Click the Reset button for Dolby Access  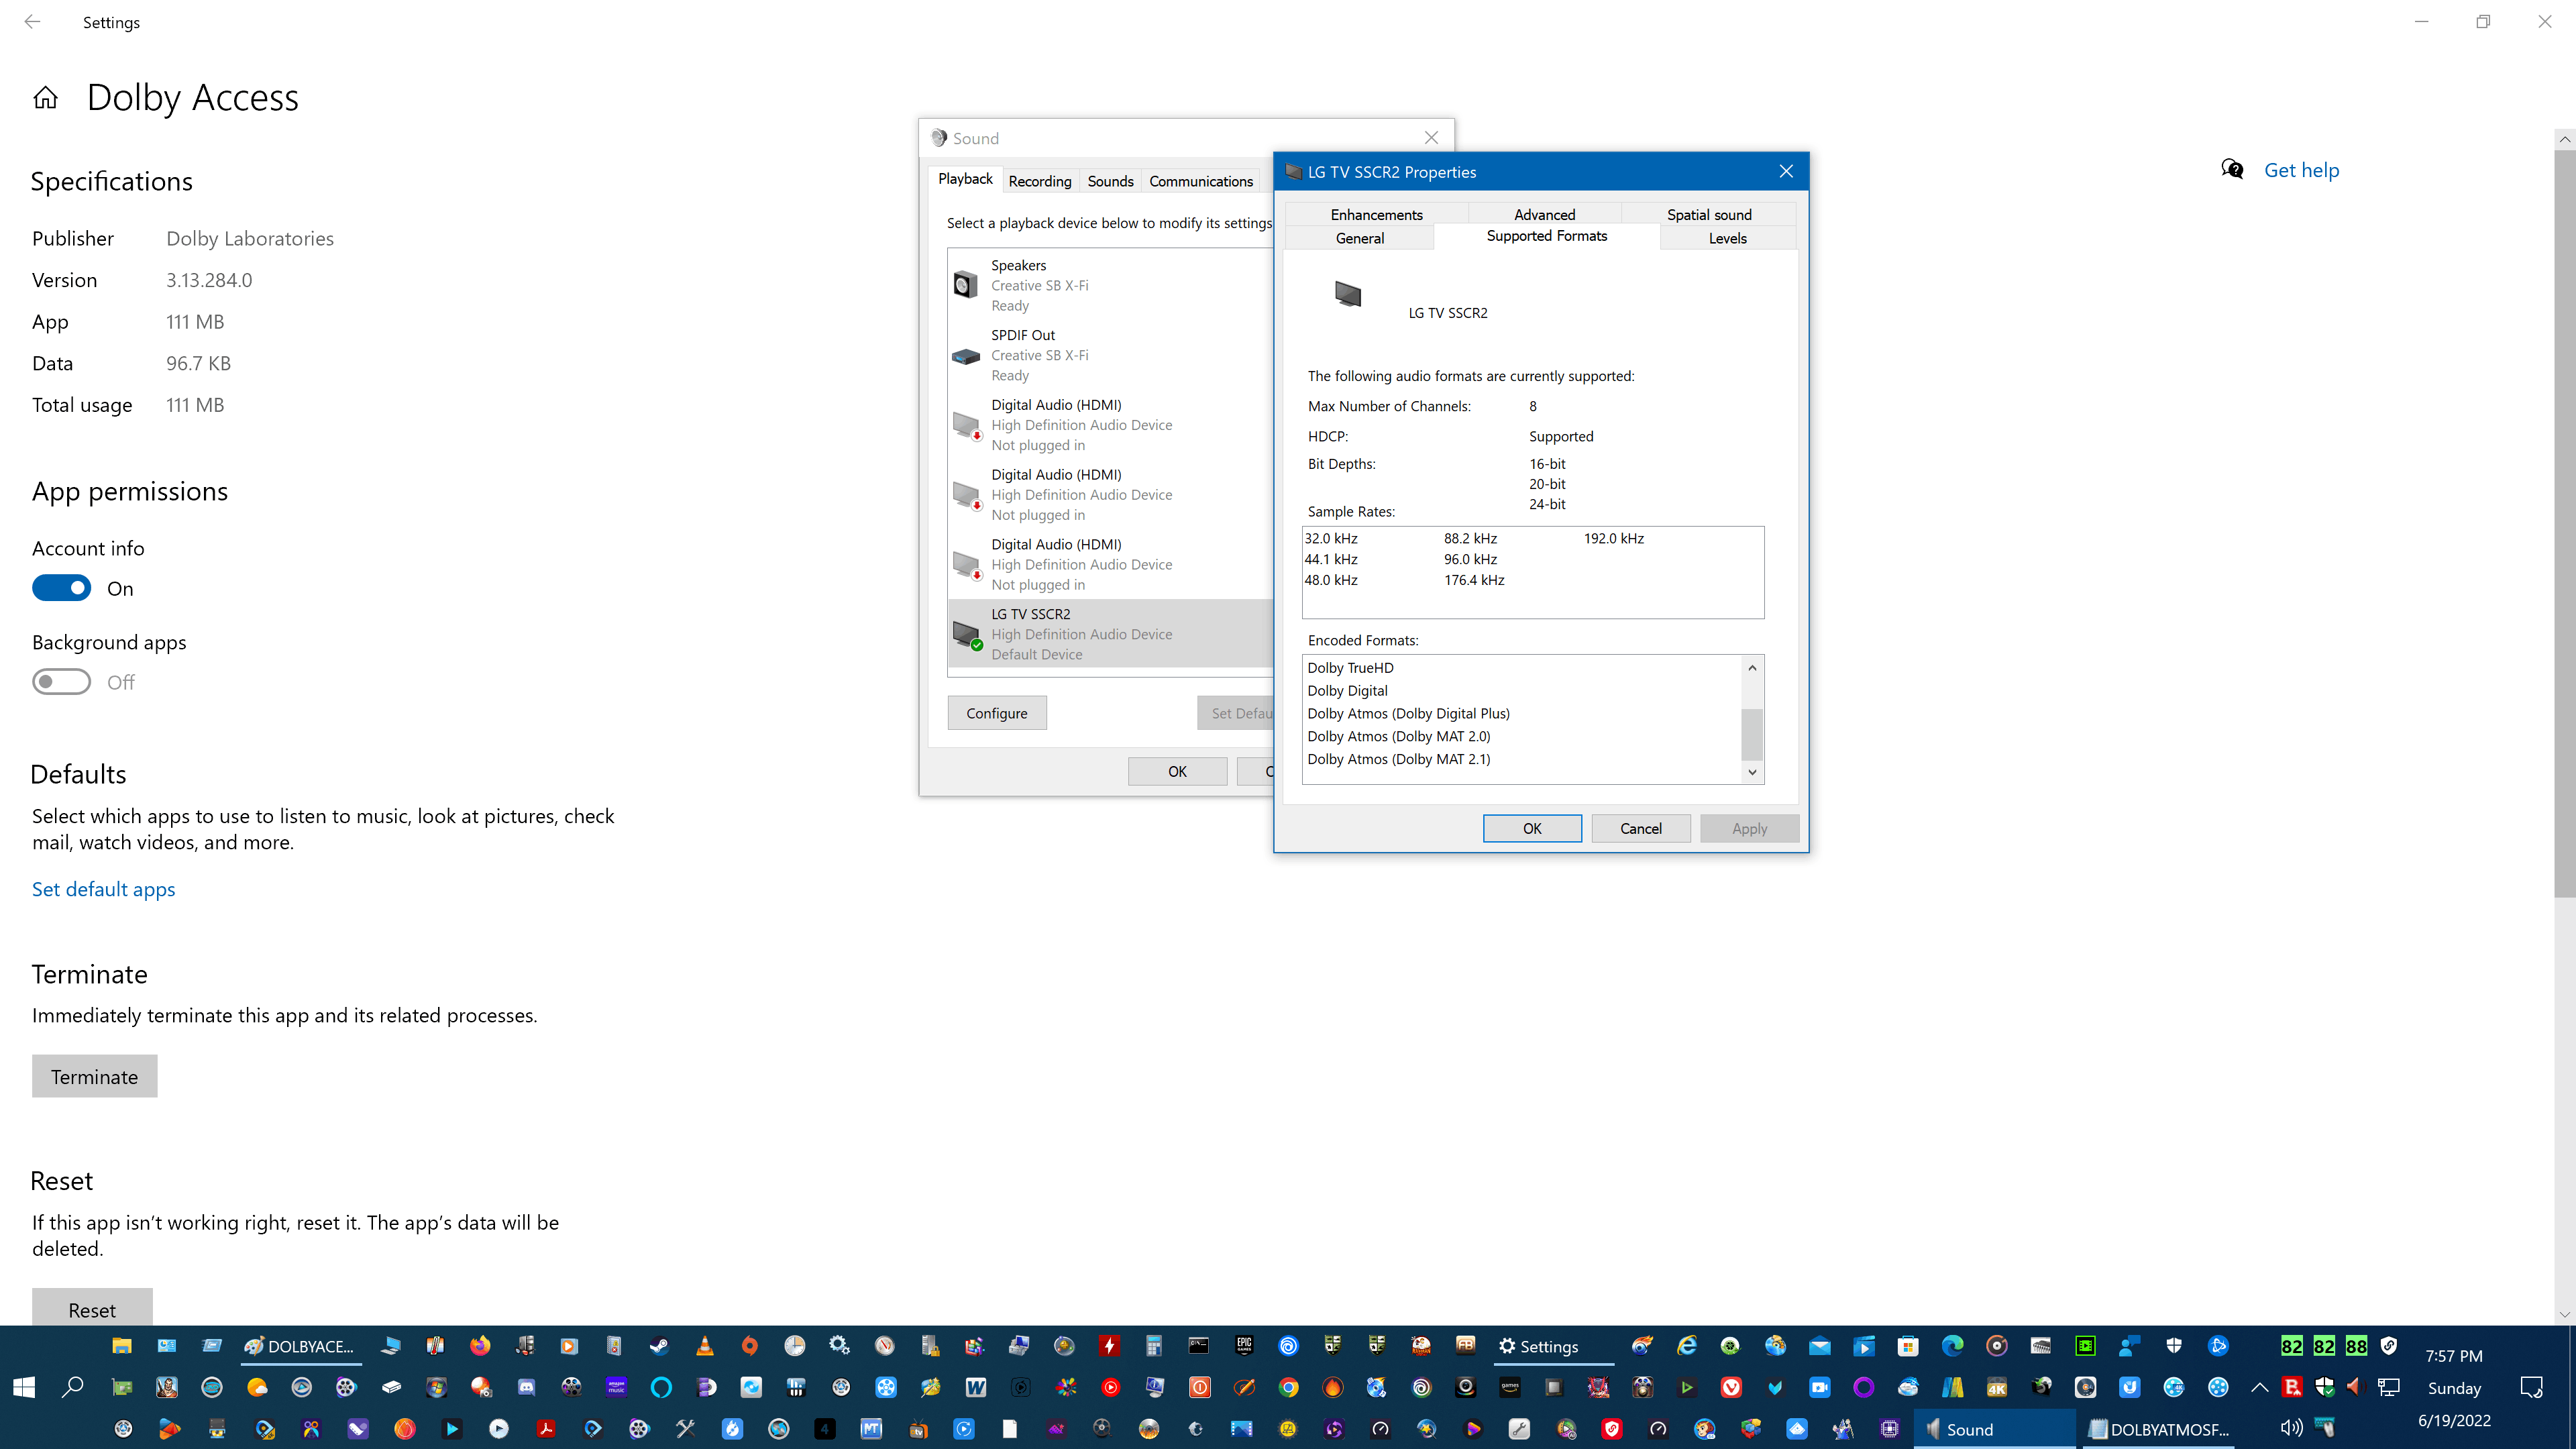click(92, 1308)
